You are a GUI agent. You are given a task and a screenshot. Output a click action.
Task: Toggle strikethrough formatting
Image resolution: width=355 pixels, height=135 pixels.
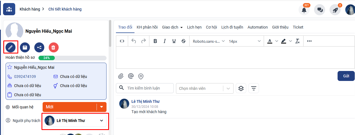pos(183,41)
